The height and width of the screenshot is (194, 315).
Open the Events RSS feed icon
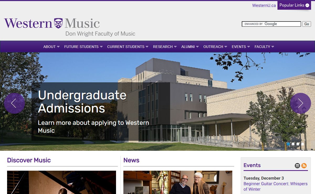[304, 165]
